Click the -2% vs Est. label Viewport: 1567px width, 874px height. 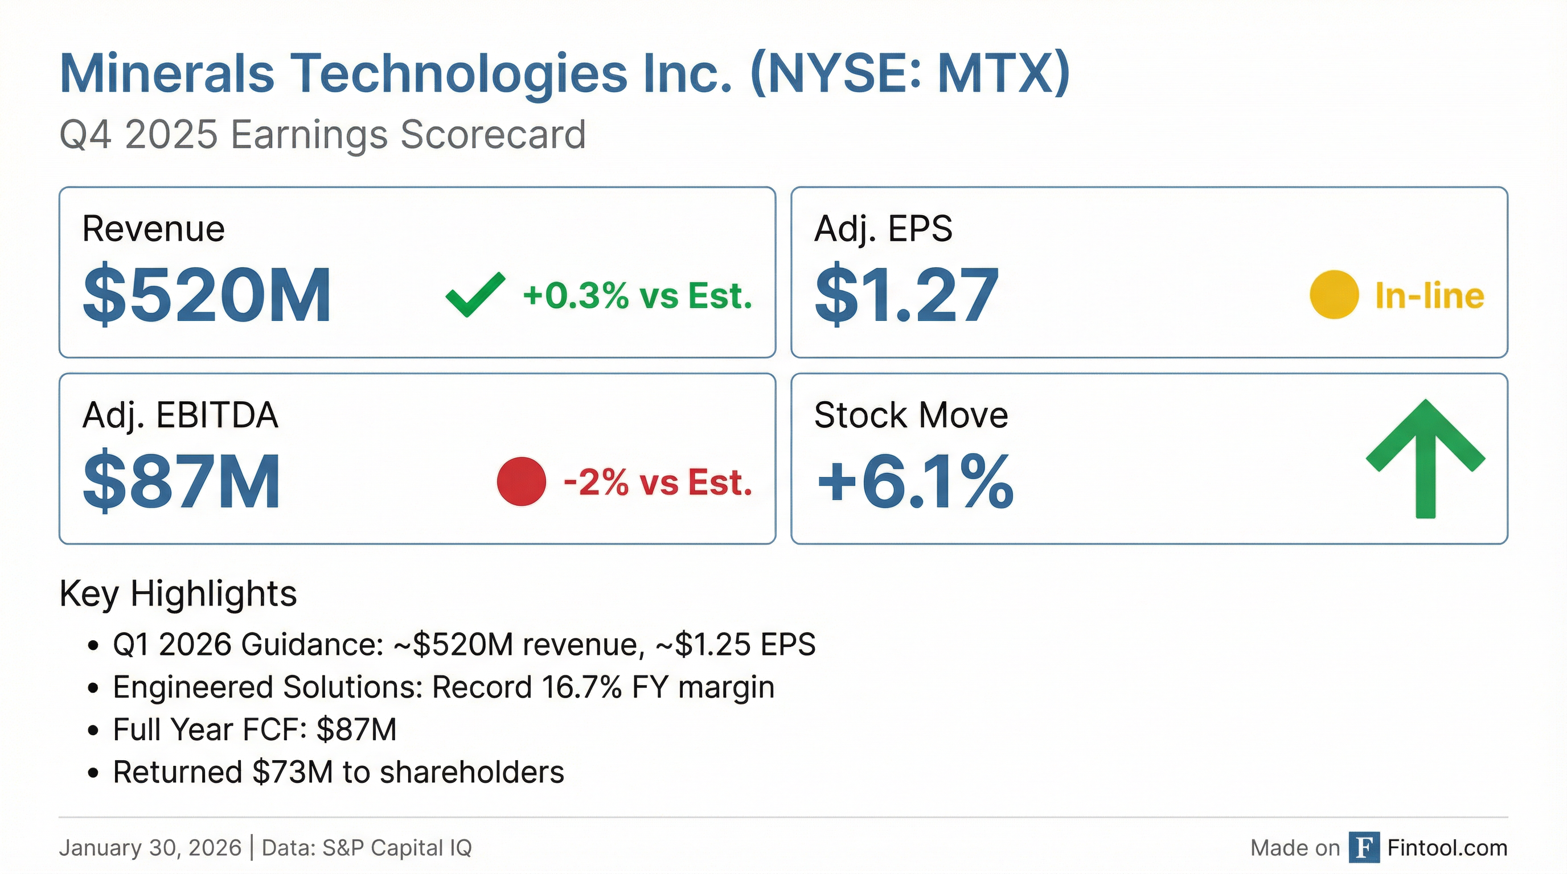tap(658, 483)
